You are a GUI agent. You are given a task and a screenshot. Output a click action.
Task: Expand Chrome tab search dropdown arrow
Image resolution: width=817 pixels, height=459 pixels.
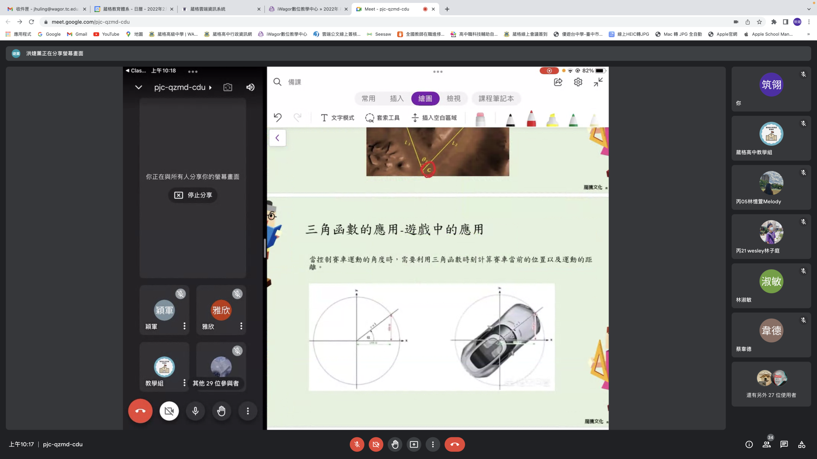click(809, 9)
